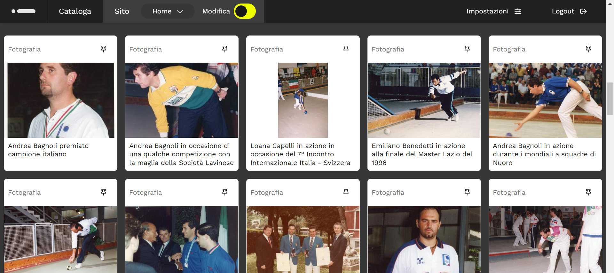614x273 pixels.
Task: Toggle the Modifica edit switch
Action: [x=245, y=11]
